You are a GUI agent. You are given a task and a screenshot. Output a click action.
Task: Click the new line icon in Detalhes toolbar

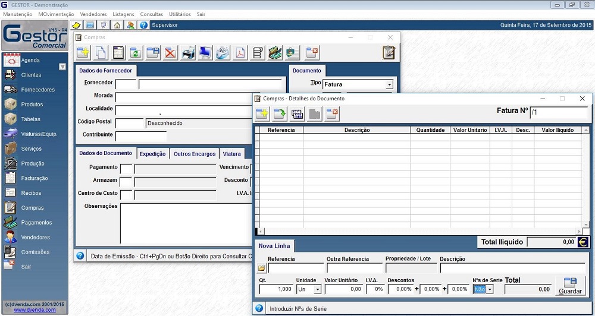pyautogui.click(x=262, y=113)
